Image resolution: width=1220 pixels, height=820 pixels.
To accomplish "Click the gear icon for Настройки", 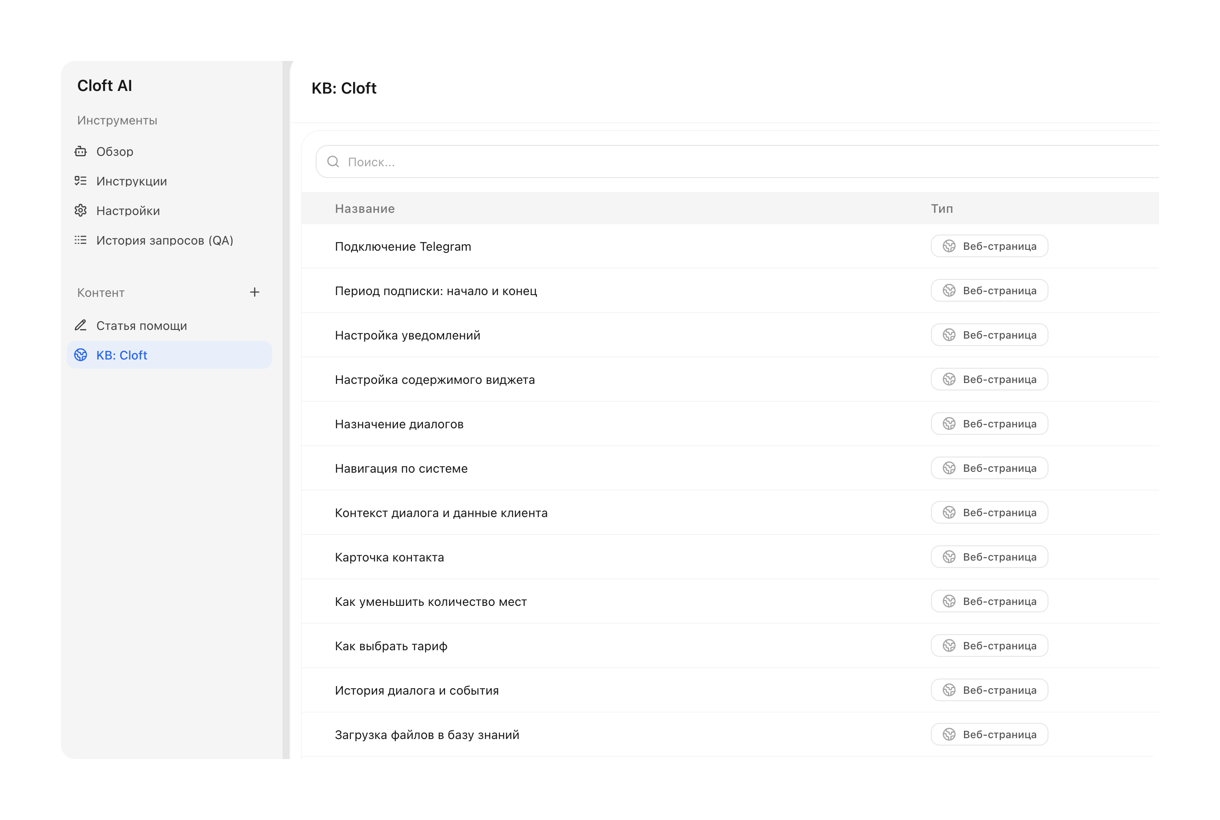I will coord(81,211).
